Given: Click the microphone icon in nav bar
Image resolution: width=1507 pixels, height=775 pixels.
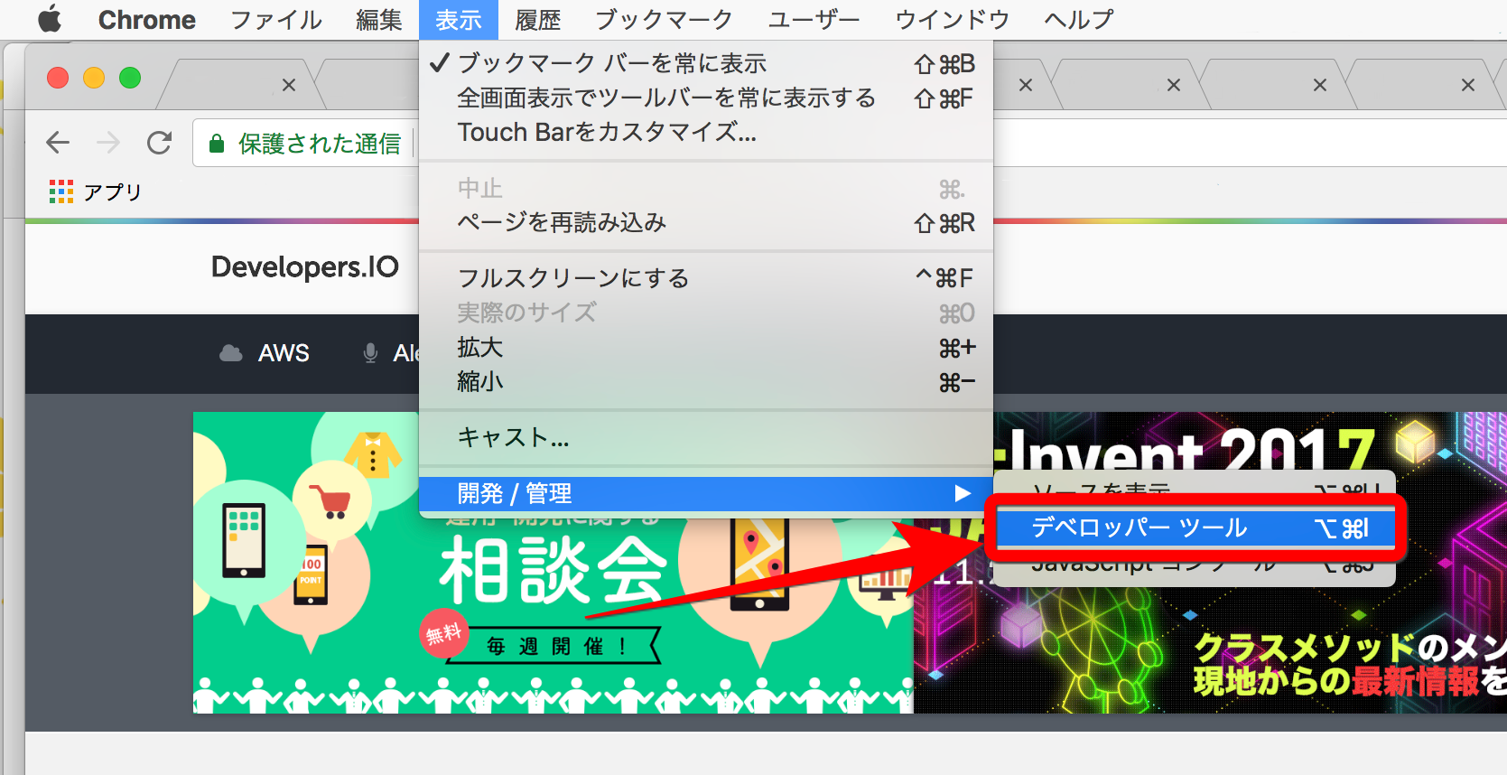Looking at the screenshot, I should 370,353.
